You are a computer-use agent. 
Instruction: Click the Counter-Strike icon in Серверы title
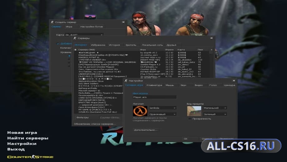click(x=75, y=38)
